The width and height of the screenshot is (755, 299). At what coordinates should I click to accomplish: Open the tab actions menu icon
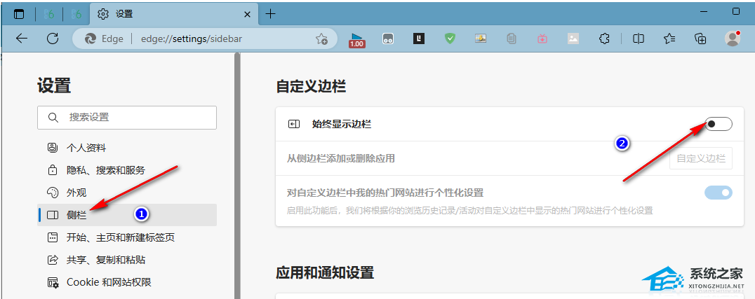19,14
